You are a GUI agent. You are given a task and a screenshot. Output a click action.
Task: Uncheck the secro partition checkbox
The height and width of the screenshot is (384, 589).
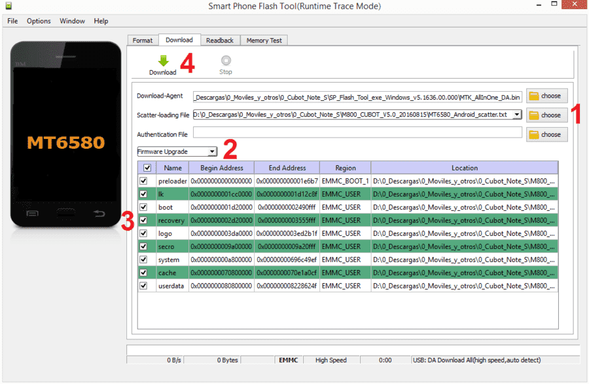coord(143,247)
